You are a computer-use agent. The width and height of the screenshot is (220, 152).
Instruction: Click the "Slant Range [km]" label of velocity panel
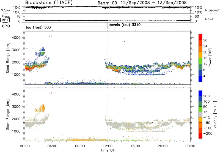(8, 114)
